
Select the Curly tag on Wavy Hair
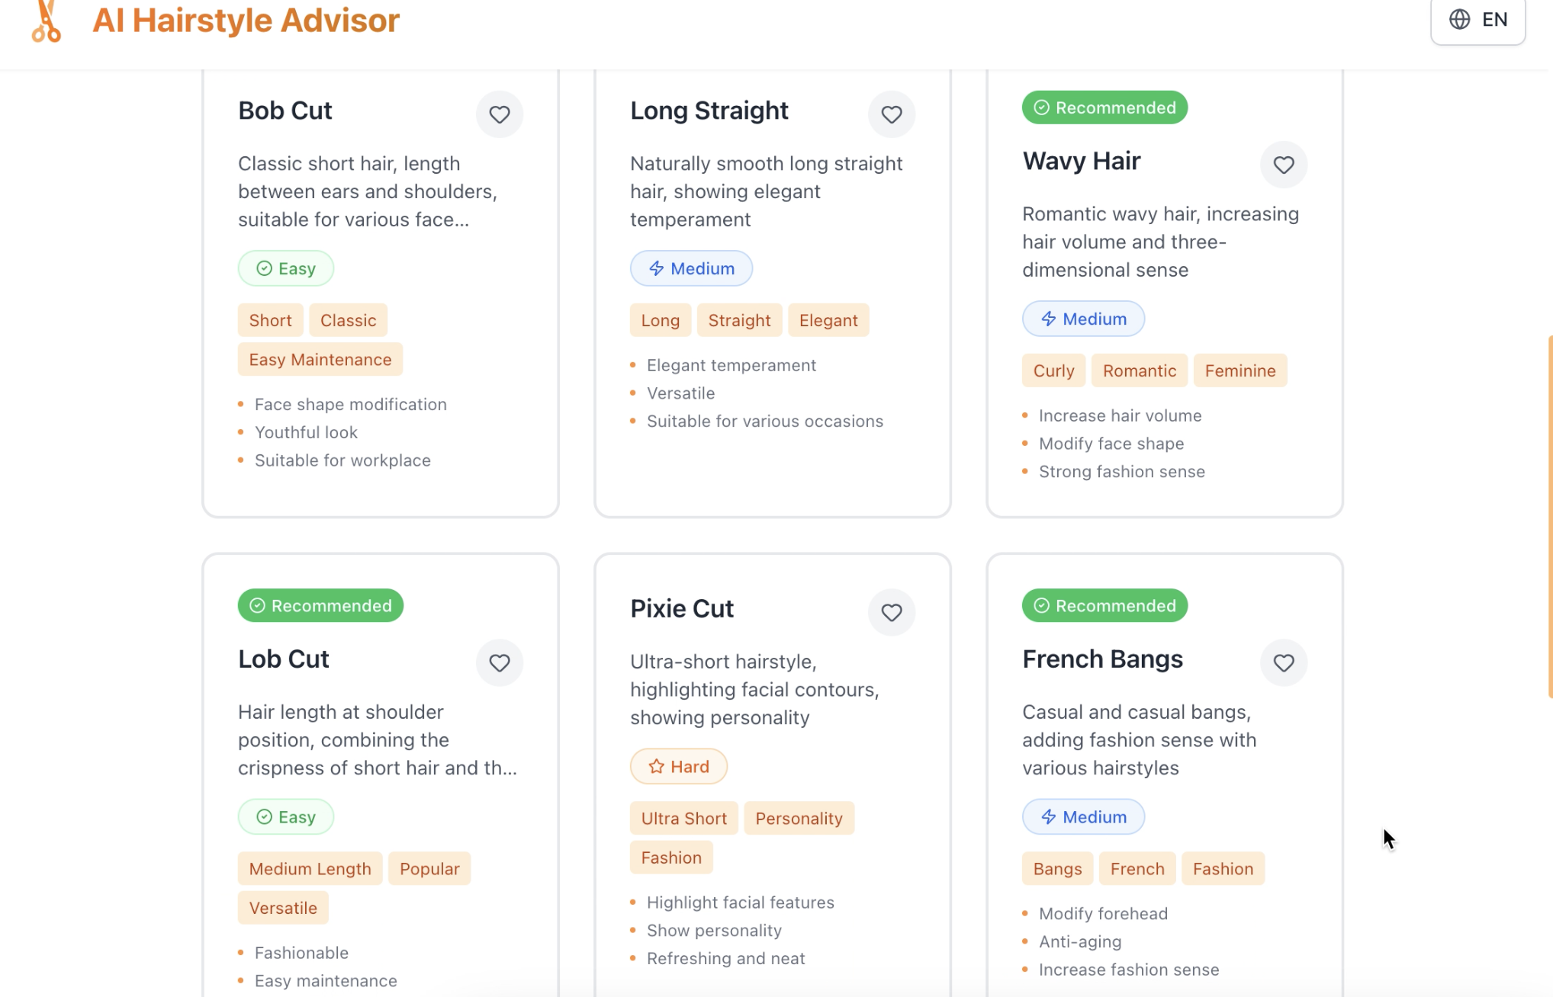click(x=1053, y=370)
